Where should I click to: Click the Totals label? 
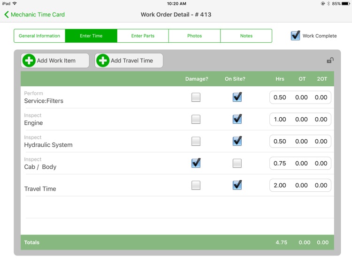pyautogui.click(x=31, y=242)
